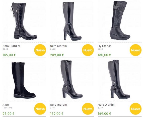Click the Nuevo badge for Nero Giardini 3774
This screenshot has height=117, width=143.
point(88,109)
